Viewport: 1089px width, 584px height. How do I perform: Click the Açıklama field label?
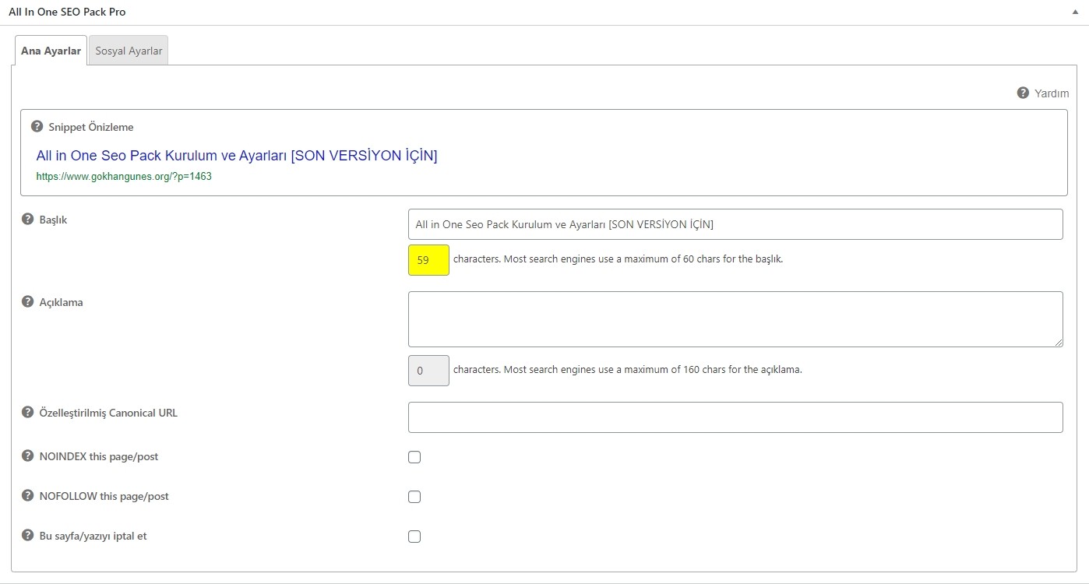[61, 302]
